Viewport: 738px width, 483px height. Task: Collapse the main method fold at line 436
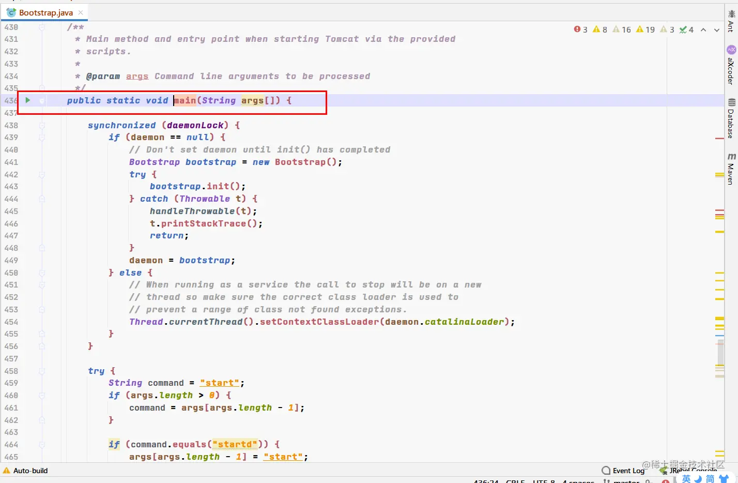point(42,100)
